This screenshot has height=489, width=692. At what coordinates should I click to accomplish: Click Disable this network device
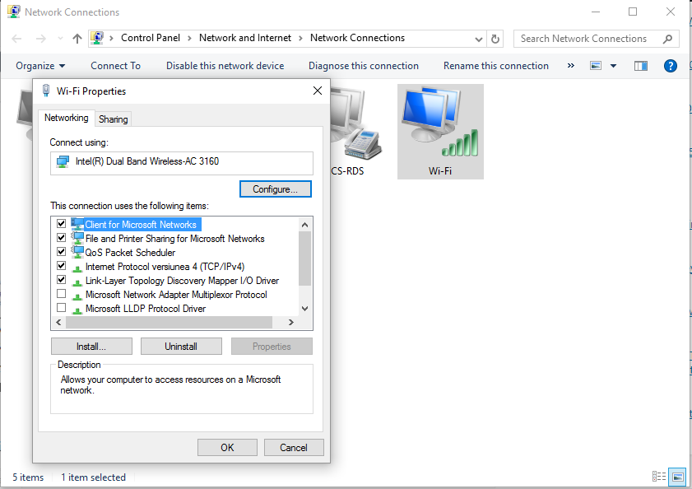pyautogui.click(x=225, y=66)
